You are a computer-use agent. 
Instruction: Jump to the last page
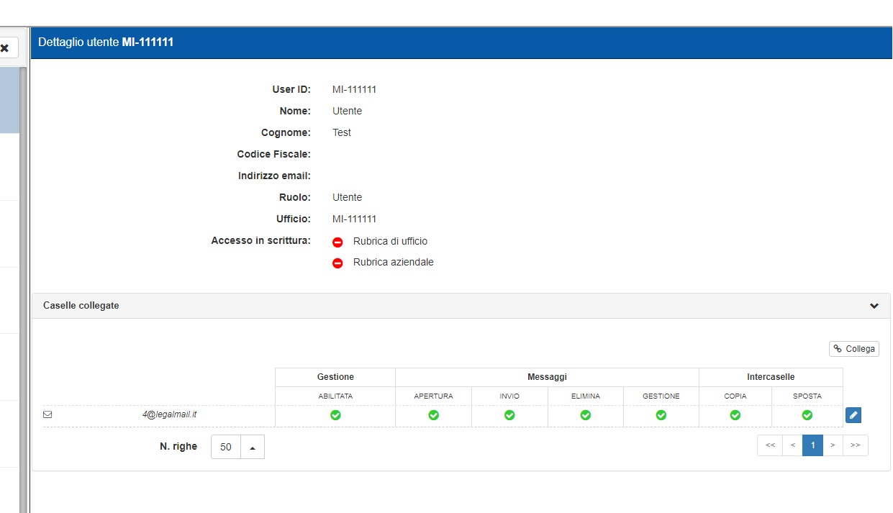(855, 445)
